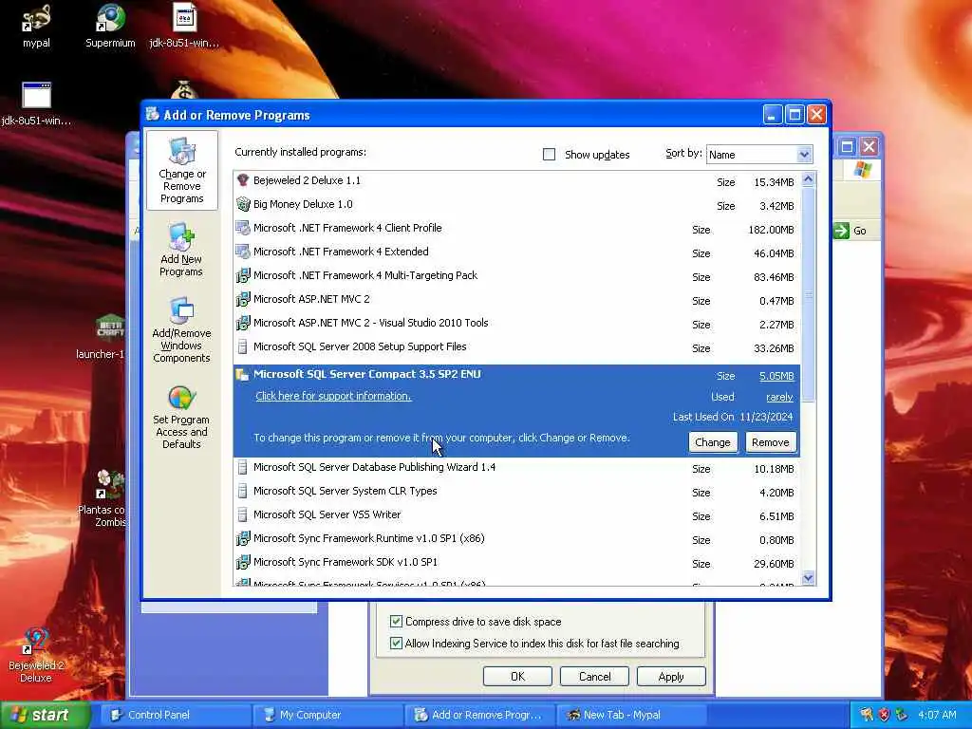This screenshot has width=972, height=729.
Task: Open the Betacraft launcher desktop icon
Action: 110,328
